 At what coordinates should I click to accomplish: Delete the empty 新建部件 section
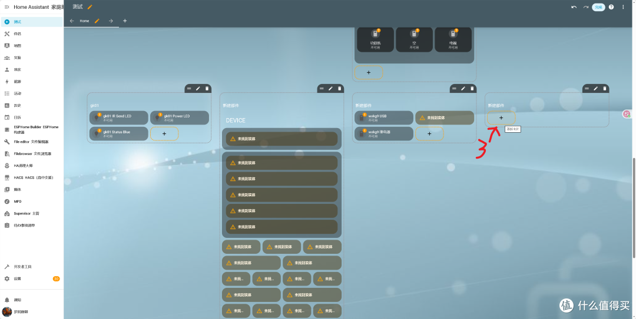point(605,88)
